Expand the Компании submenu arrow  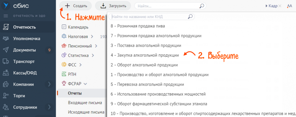[49, 85]
